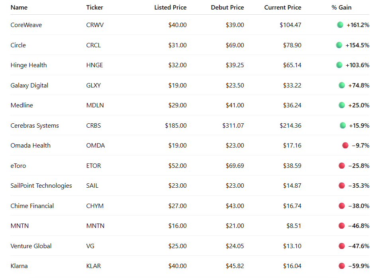Select the red circle in eToro row
Screen dimensions: 382x278
click(x=342, y=165)
